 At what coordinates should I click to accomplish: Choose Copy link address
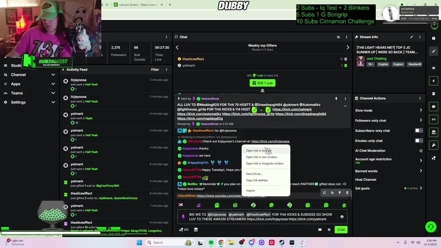coord(266,180)
